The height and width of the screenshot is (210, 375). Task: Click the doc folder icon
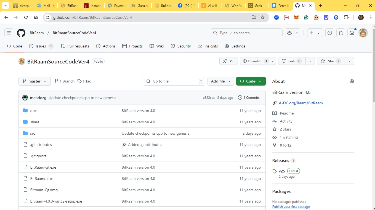point(25,111)
